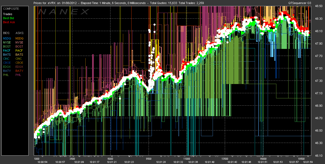Image resolution: width=325 pixels, height=164 pixels.
Task: Select NYSE in the ASKS column
Action: click(19, 42)
